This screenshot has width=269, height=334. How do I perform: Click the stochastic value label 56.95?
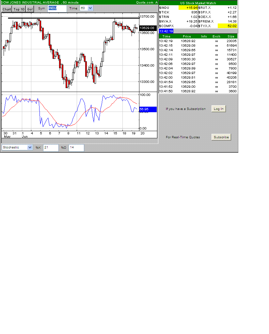tap(148, 109)
